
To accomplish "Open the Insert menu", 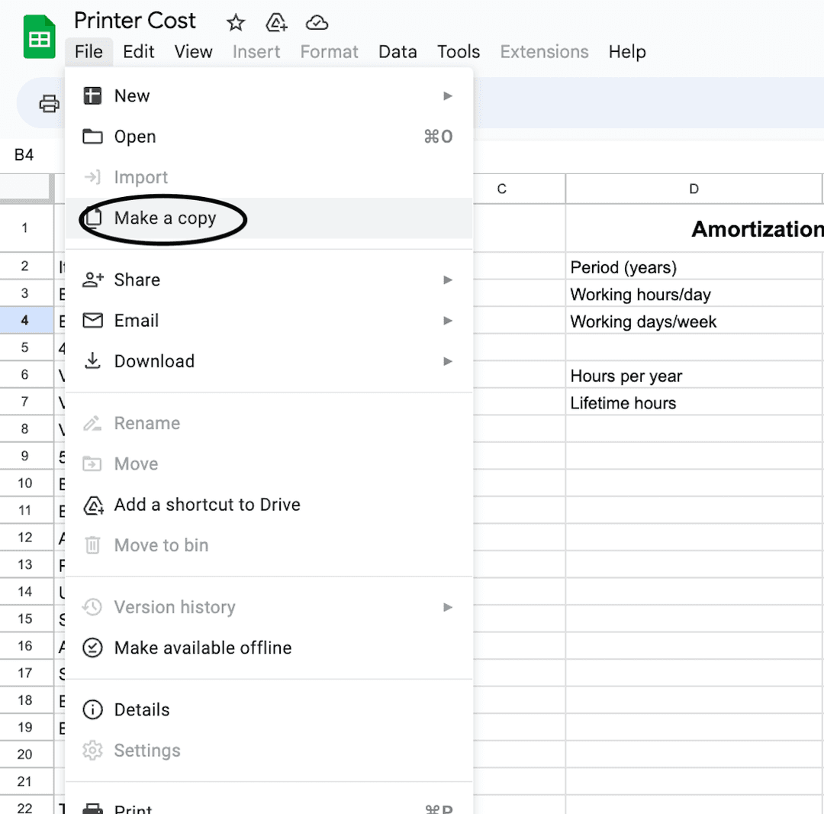I will pyautogui.click(x=256, y=51).
